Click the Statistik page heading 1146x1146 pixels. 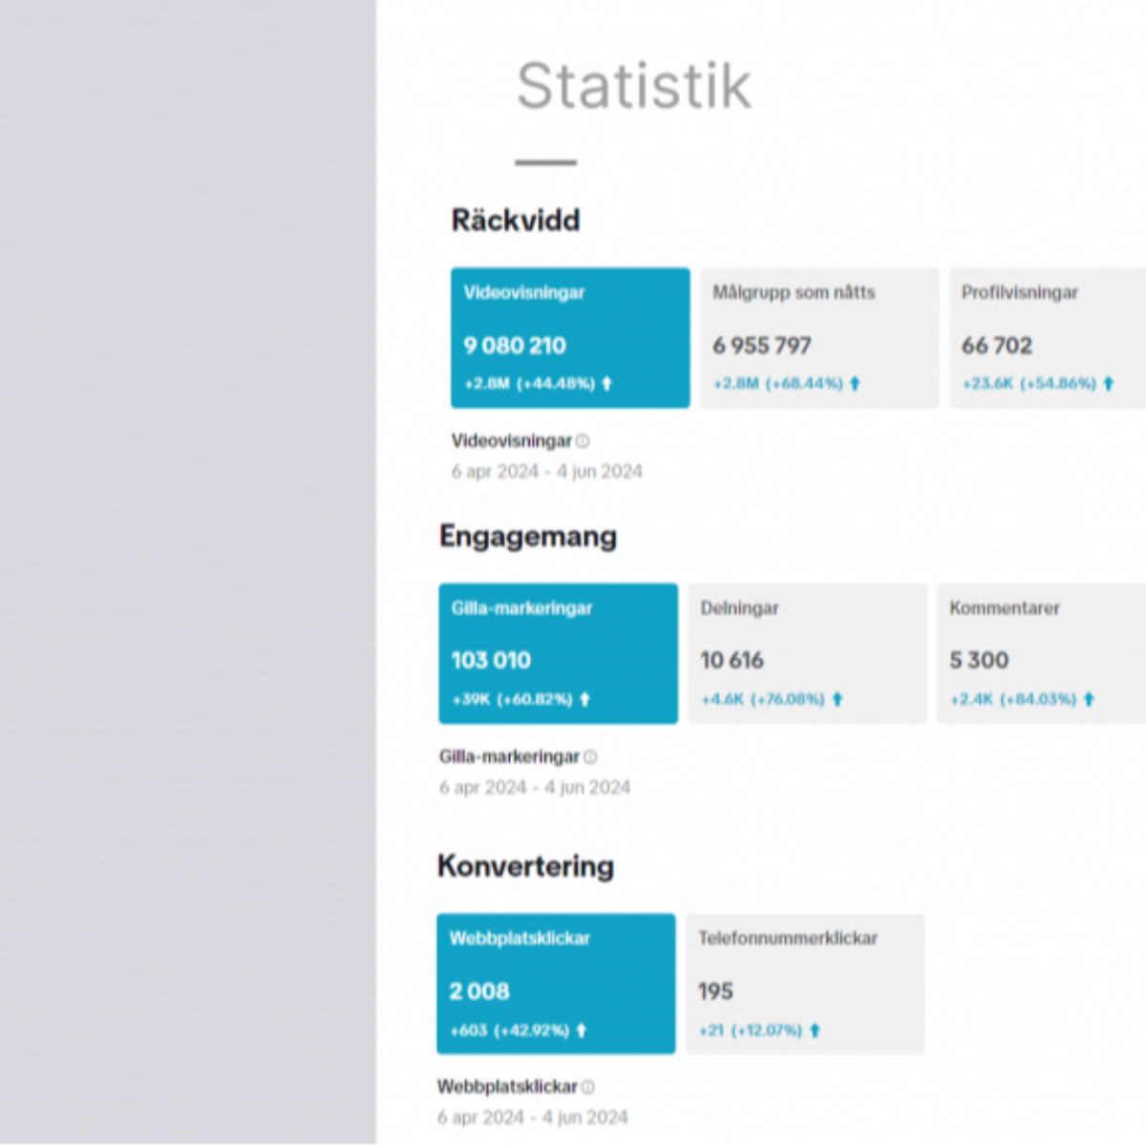(x=634, y=86)
